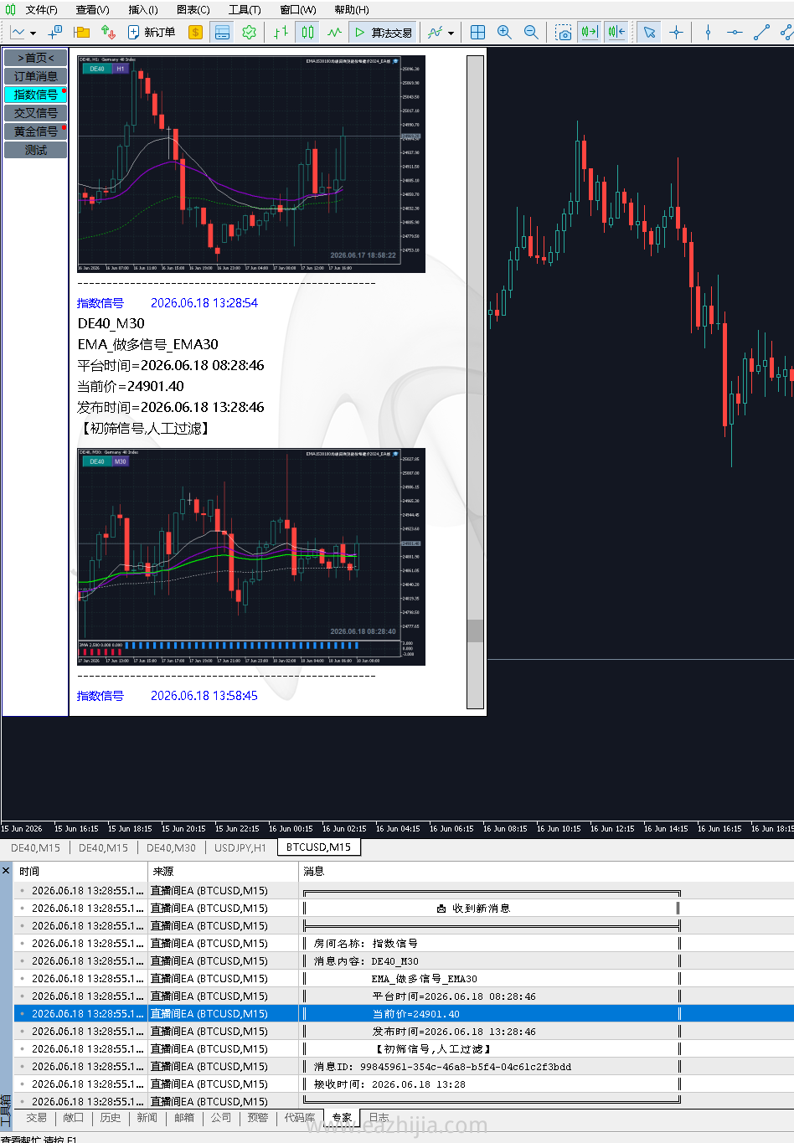Select the vertical line drawing tool

coord(709,32)
